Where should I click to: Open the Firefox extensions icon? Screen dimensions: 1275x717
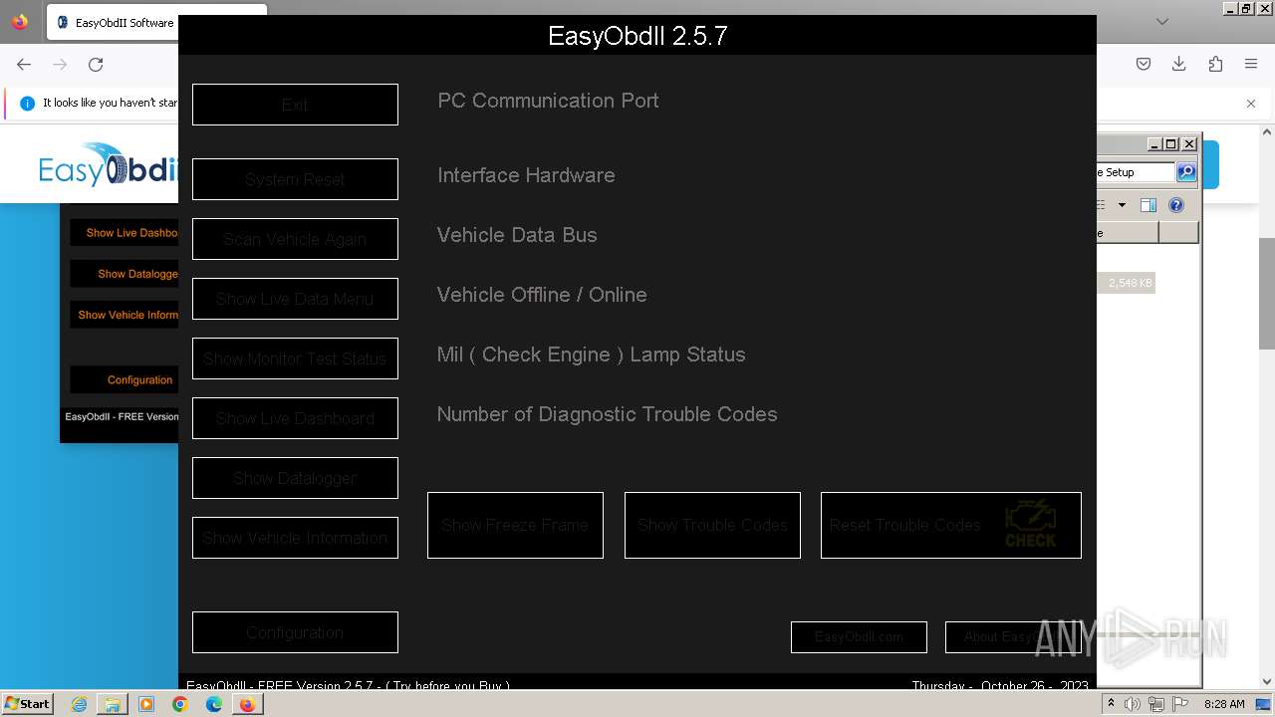tap(1215, 64)
